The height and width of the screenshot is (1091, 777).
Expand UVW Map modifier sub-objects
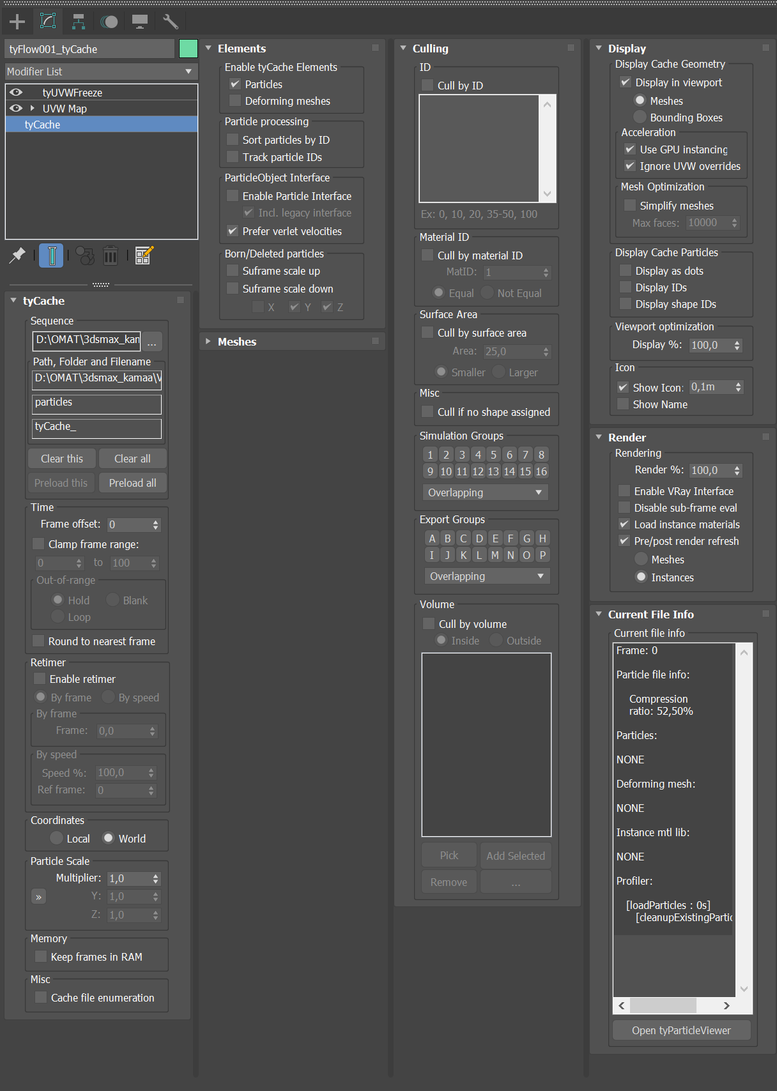pyautogui.click(x=33, y=108)
